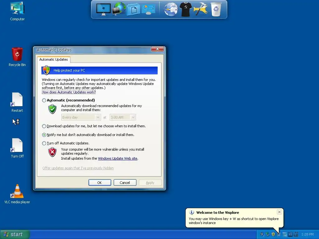Open the documents folder icon in the dock
Screen dimensions: 319x239
tap(133, 9)
